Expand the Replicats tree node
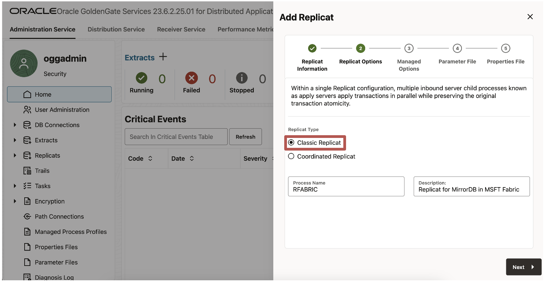The image size is (550, 282). click(15, 155)
